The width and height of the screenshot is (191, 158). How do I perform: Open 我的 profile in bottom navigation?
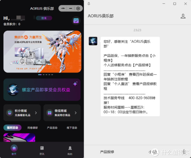(x=70, y=150)
